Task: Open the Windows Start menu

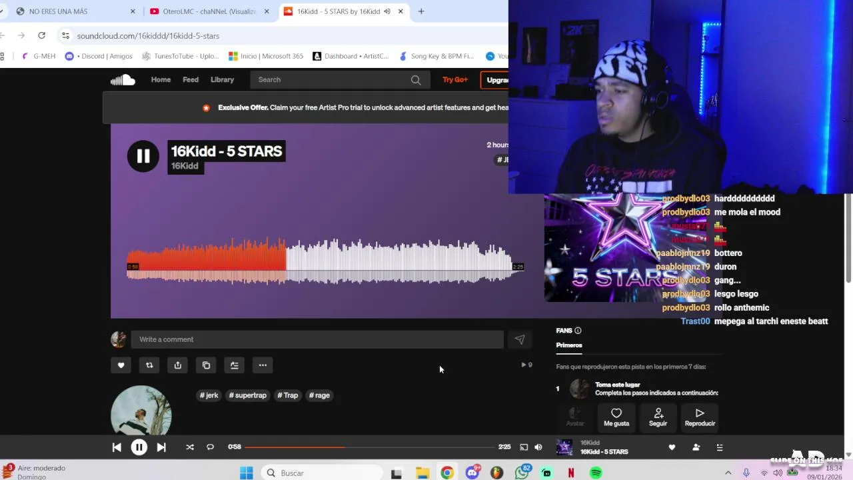Action: 247,473
